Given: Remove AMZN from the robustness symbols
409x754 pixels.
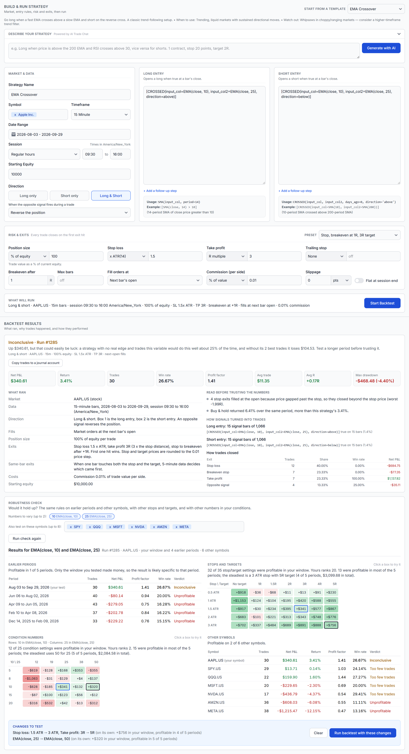Looking at the screenshot, I should [154, 527].
